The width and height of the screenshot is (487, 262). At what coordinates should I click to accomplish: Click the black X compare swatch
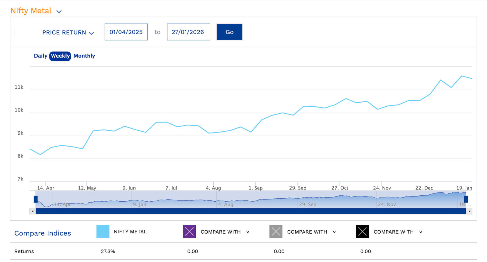coord(362,232)
